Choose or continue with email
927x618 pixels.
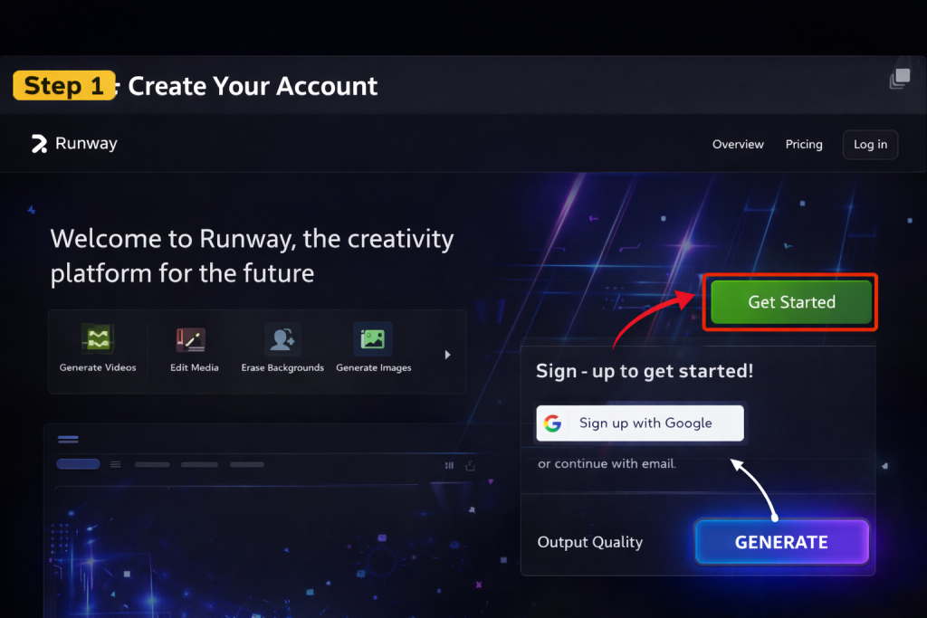607,464
